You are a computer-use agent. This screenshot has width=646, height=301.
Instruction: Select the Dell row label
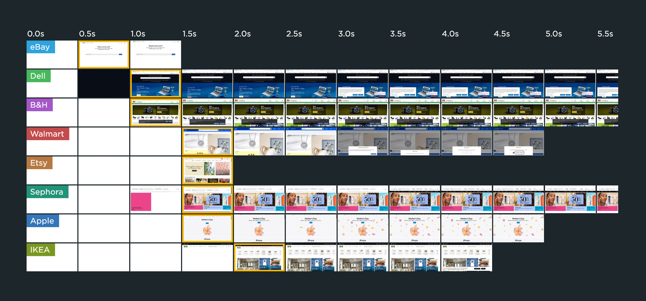(38, 76)
